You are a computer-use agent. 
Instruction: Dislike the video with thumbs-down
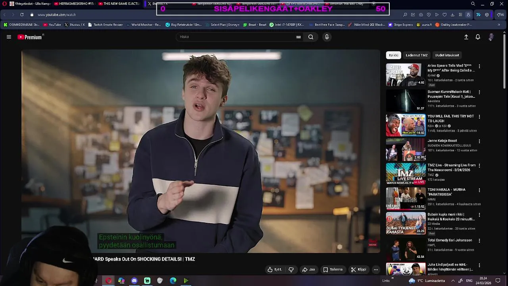[291, 269]
